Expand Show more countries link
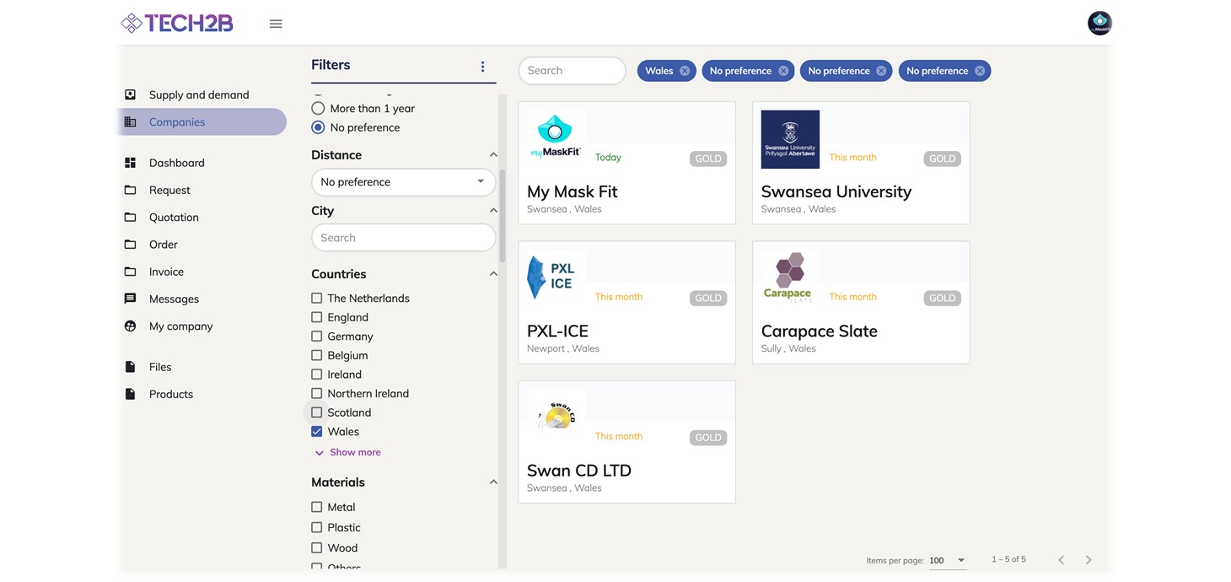 click(354, 453)
